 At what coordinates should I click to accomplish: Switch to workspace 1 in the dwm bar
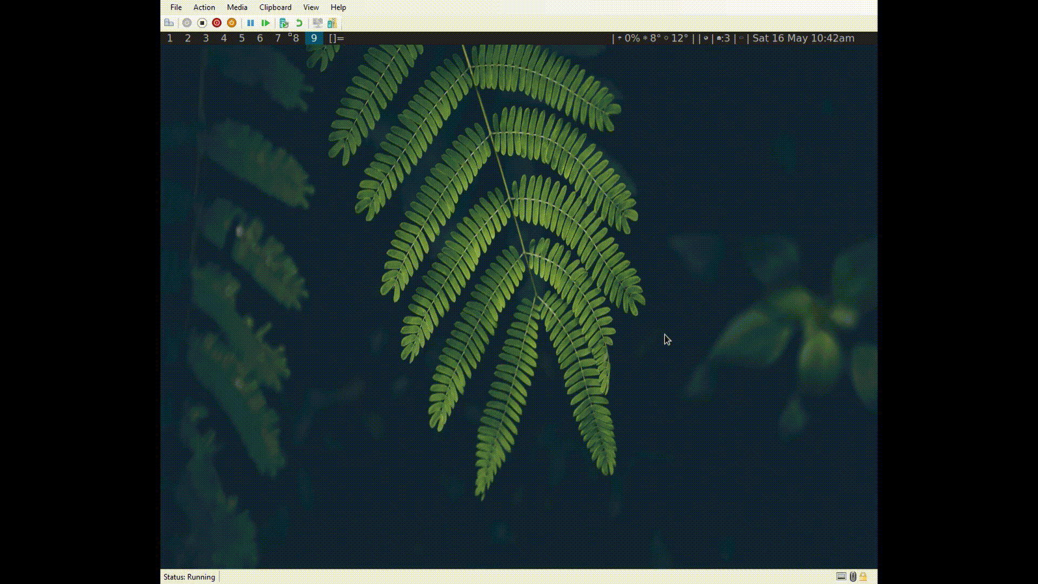[170, 38]
